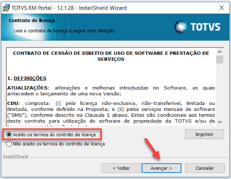
Task: Click the TOTVS logo in the header
Action: click(x=198, y=27)
